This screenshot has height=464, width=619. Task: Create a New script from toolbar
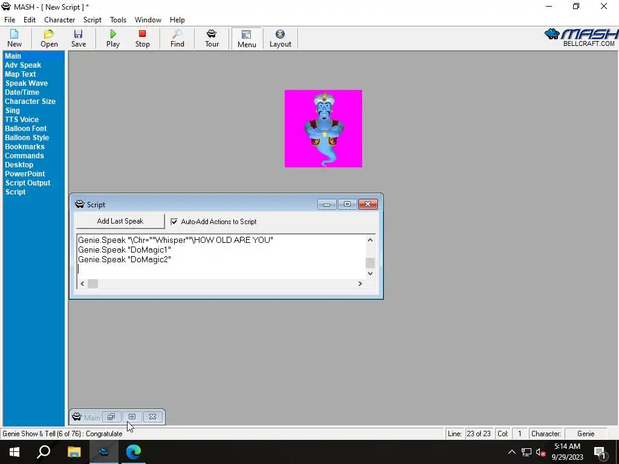coord(15,38)
